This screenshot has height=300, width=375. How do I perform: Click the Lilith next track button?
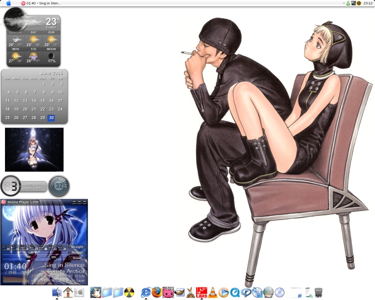coord(64,249)
